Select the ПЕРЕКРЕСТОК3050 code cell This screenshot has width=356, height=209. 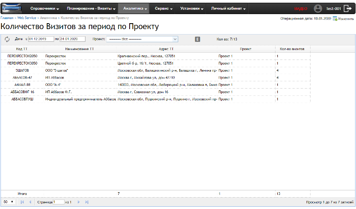coord(22,63)
